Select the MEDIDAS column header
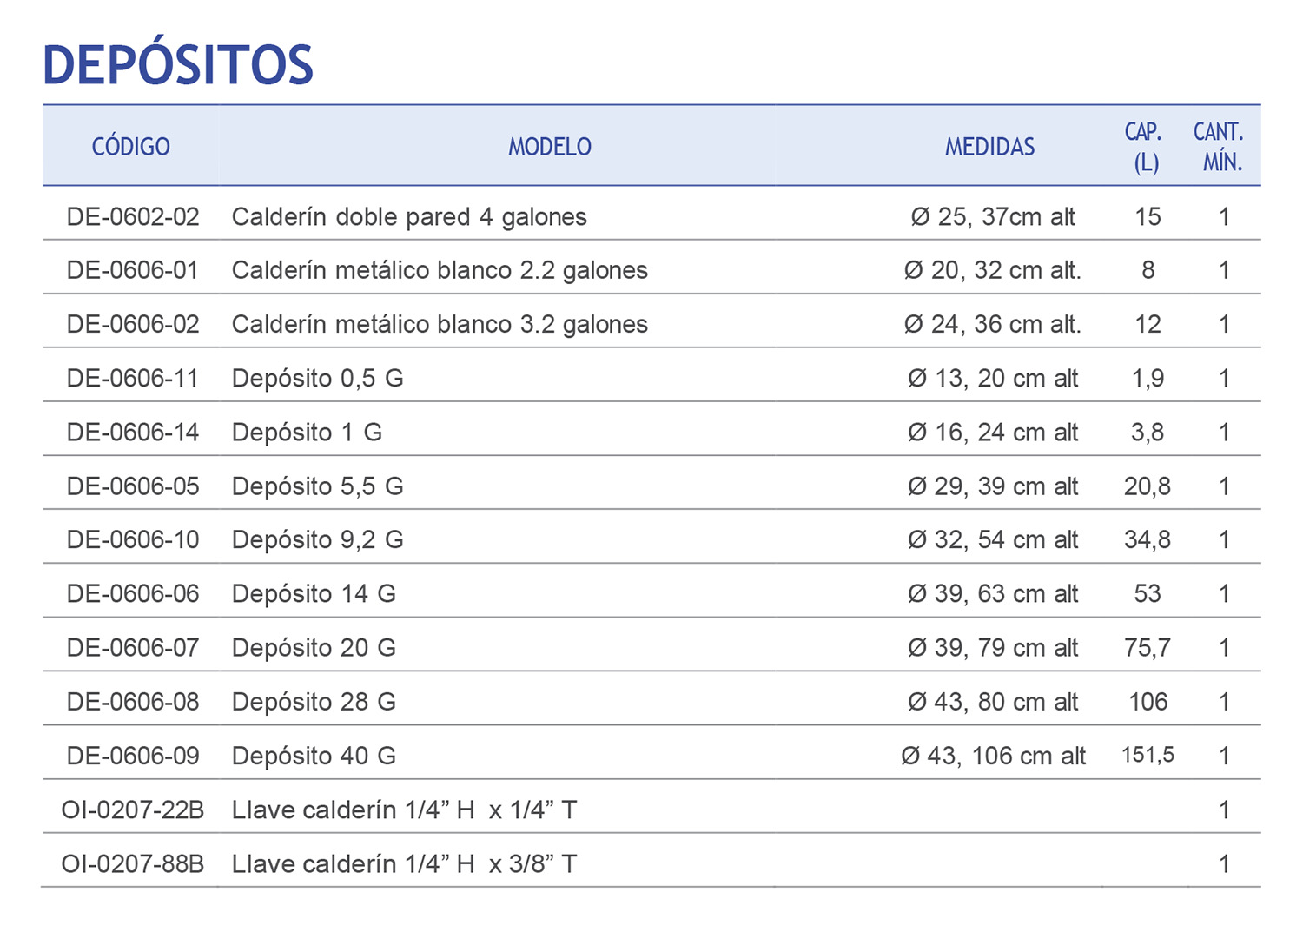The width and height of the screenshot is (1303, 932). 989,146
